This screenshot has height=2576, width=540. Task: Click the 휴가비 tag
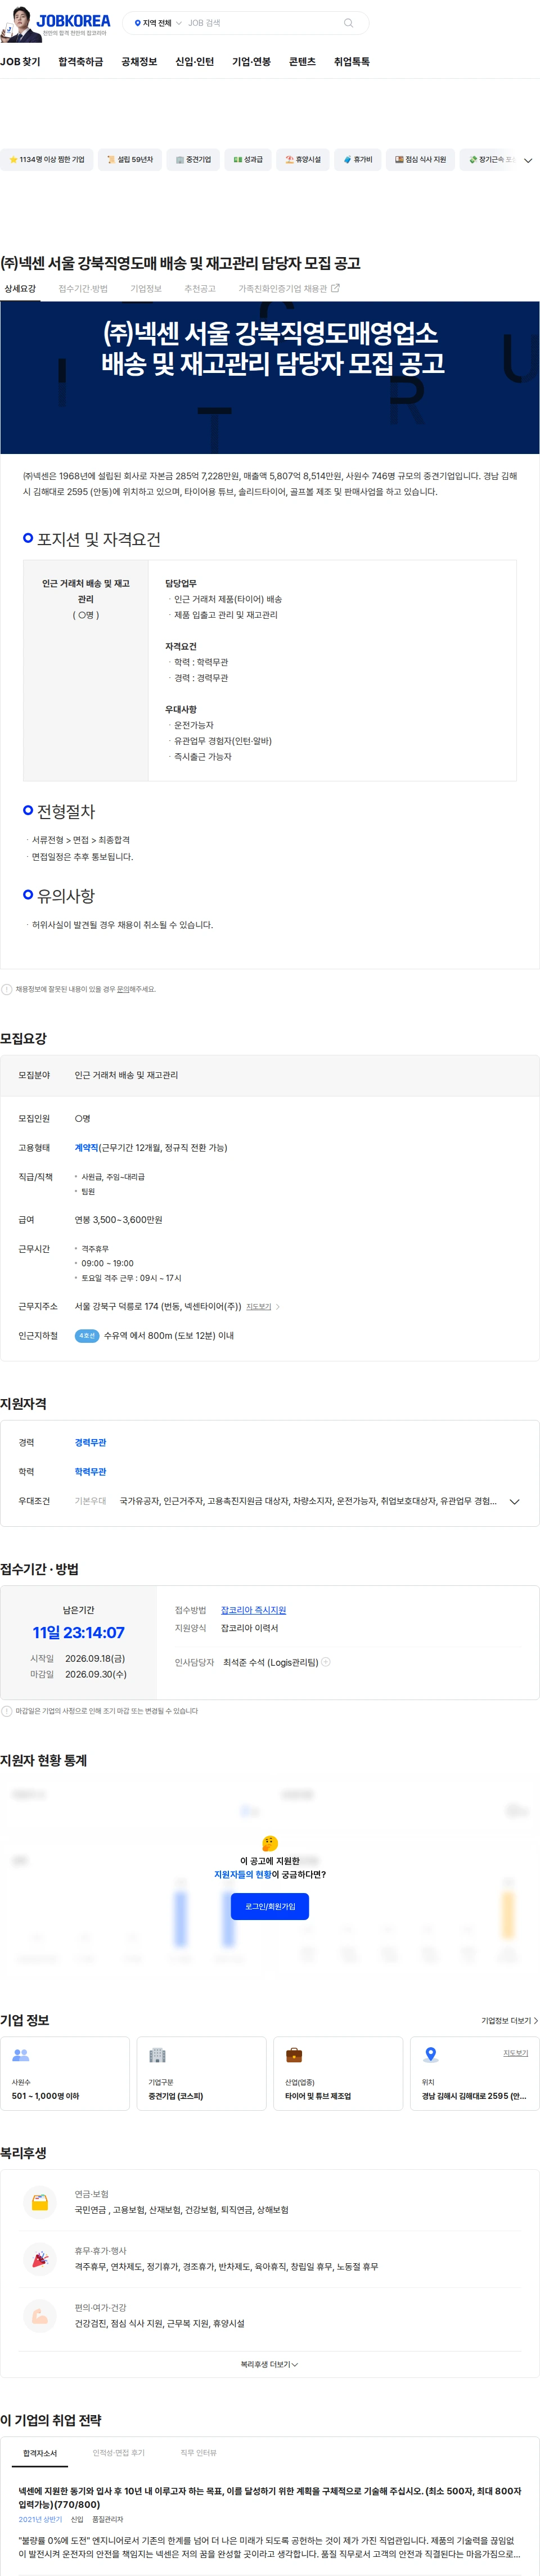point(358,160)
